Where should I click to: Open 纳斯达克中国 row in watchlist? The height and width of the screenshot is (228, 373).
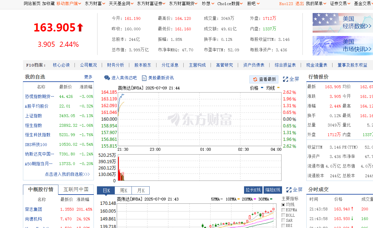coord(39,154)
